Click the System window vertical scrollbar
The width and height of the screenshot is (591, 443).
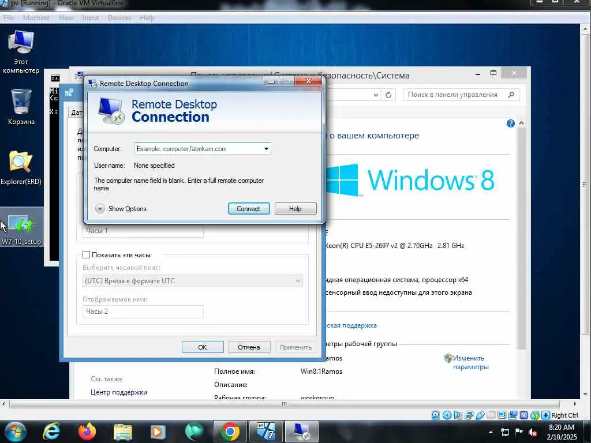pyautogui.click(x=521, y=237)
